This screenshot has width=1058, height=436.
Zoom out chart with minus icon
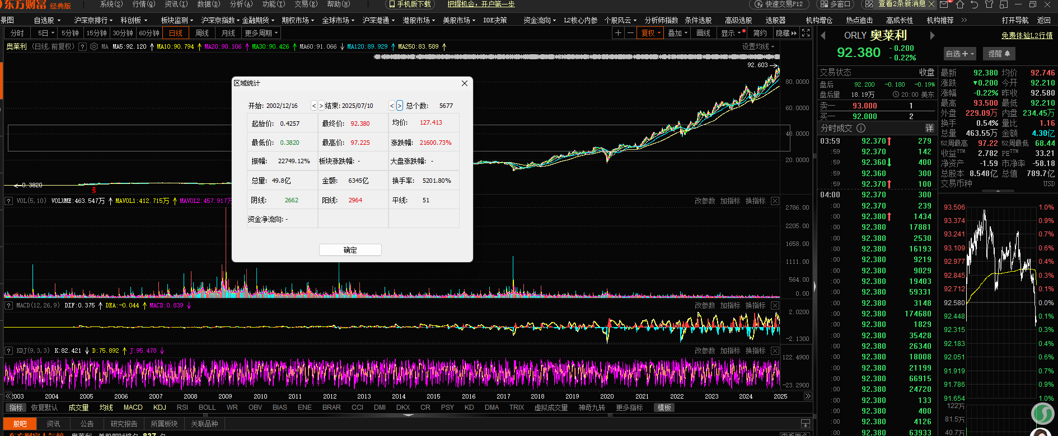(x=630, y=33)
